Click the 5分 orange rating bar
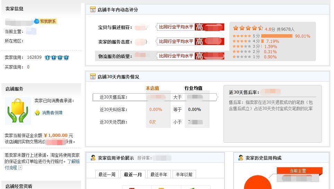 pyautogui.click(x=276, y=36)
